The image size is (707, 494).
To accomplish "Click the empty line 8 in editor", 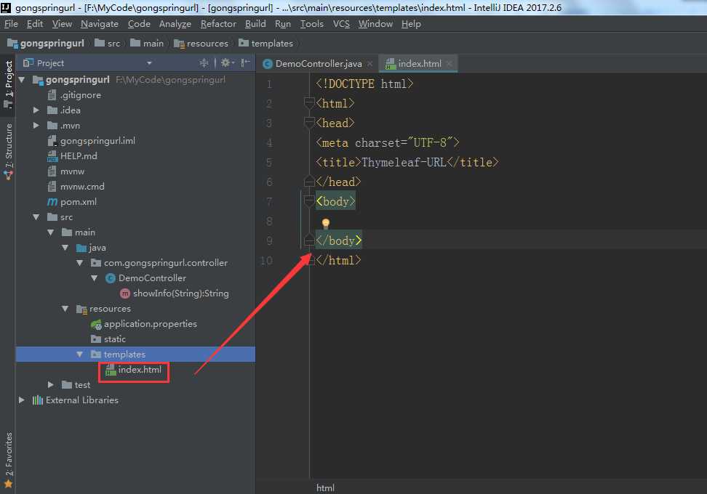I will pos(508,221).
